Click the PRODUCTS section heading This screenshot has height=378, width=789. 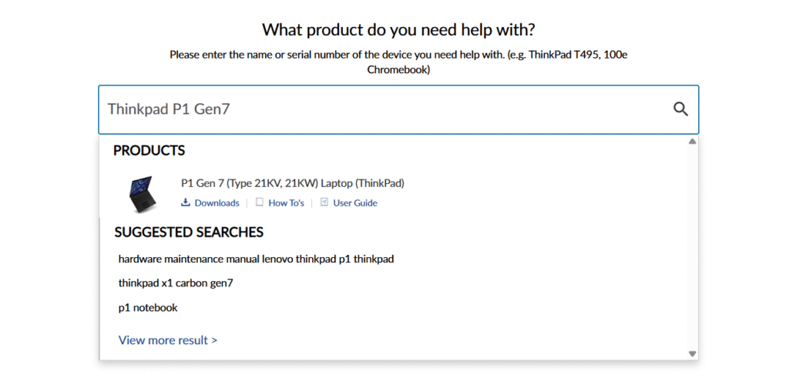[x=149, y=150]
